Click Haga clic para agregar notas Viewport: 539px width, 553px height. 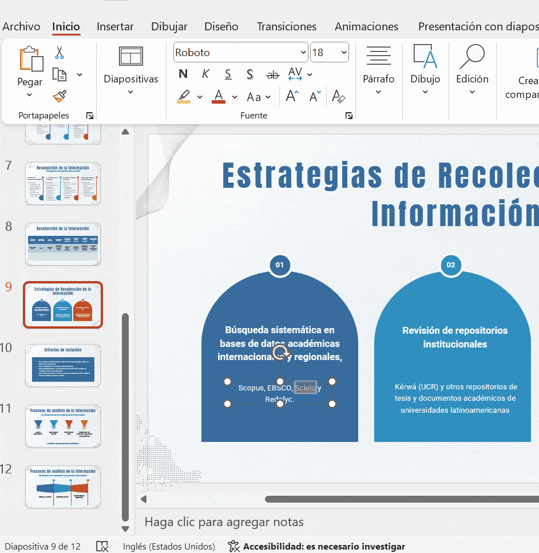[x=224, y=522]
